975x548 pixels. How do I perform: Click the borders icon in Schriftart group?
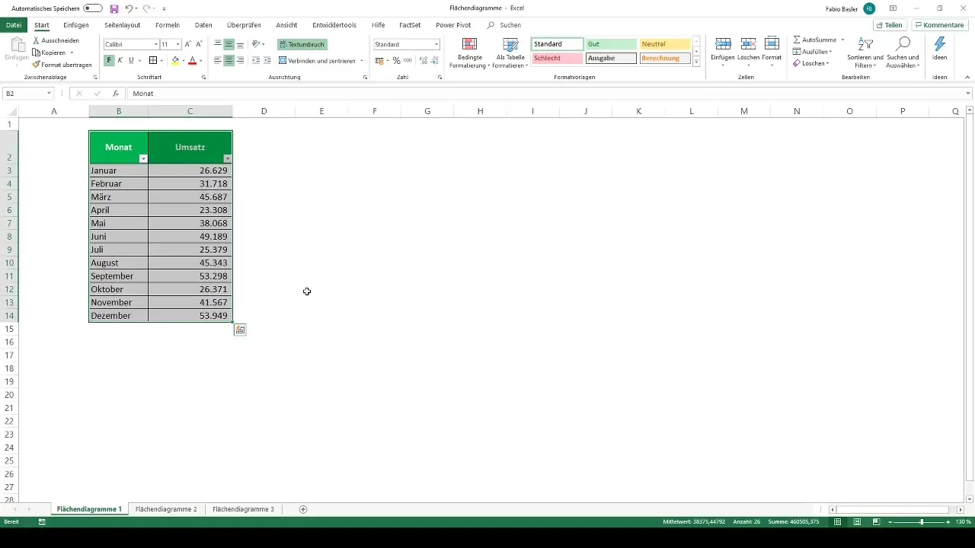click(152, 60)
